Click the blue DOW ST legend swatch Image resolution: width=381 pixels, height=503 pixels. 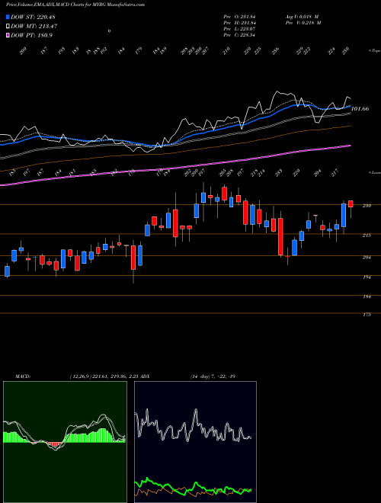pyautogui.click(x=8, y=17)
